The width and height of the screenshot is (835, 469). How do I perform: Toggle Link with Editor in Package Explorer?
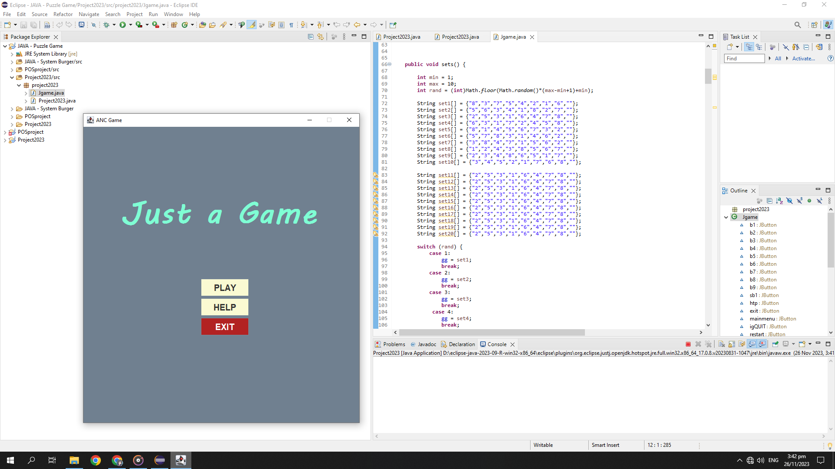321,37
